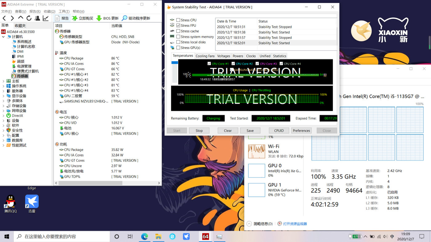Open the graph chart icon in toolbar

pos(46,18)
